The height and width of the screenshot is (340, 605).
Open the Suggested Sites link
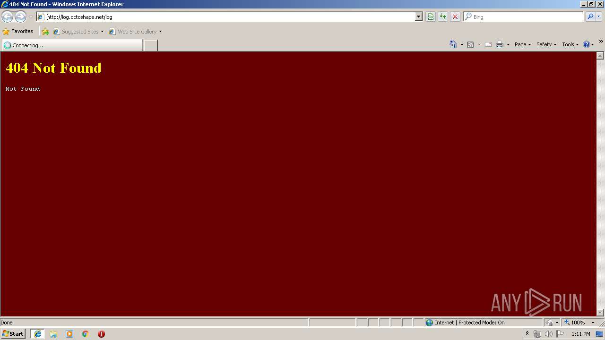78,32
